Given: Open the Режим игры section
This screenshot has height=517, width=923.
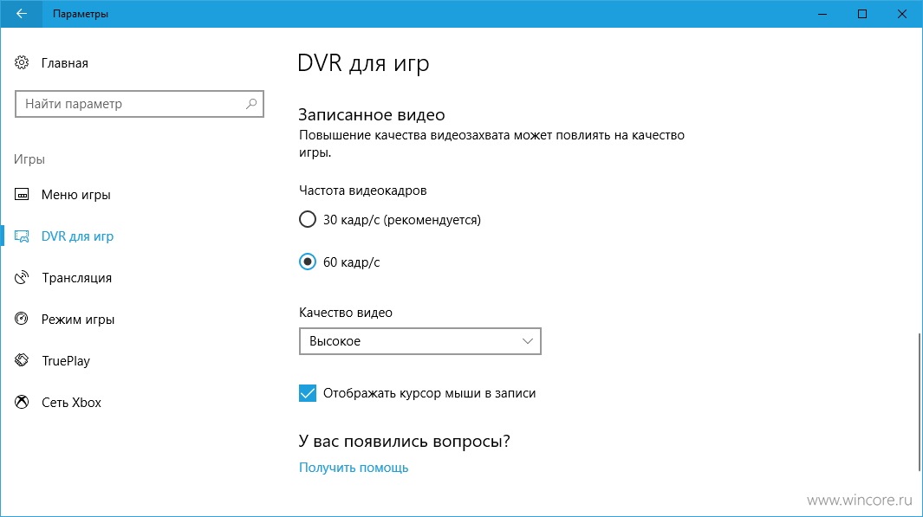Looking at the screenshot, I should click(78, 320).
